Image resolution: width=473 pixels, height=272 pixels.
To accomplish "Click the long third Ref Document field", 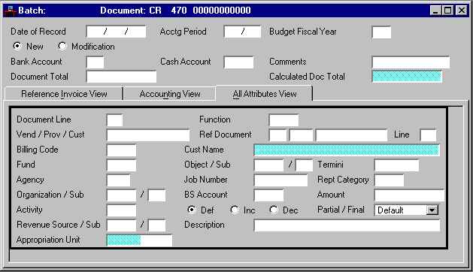I will click(x=351, y=135).
